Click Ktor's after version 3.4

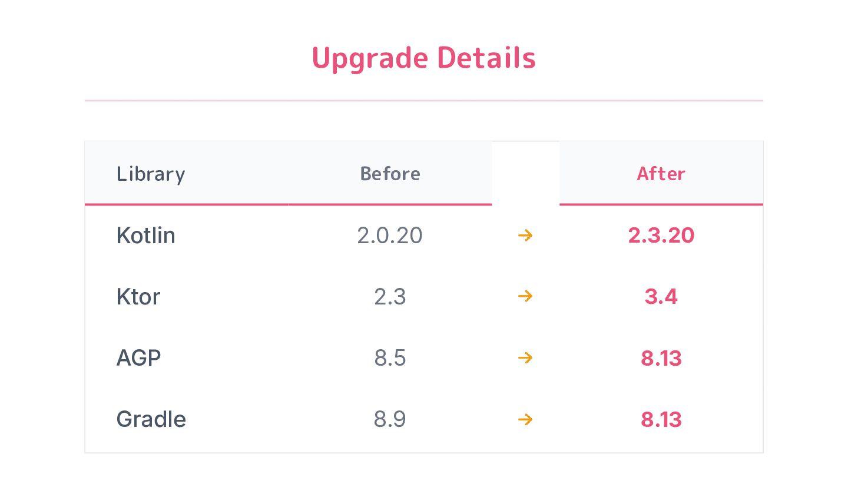pos(661,296)
